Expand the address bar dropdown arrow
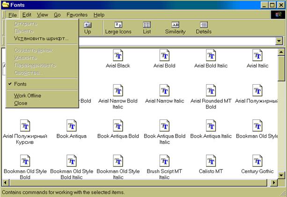This screenshot has height=197, width=287. click(x=279, y=41)
